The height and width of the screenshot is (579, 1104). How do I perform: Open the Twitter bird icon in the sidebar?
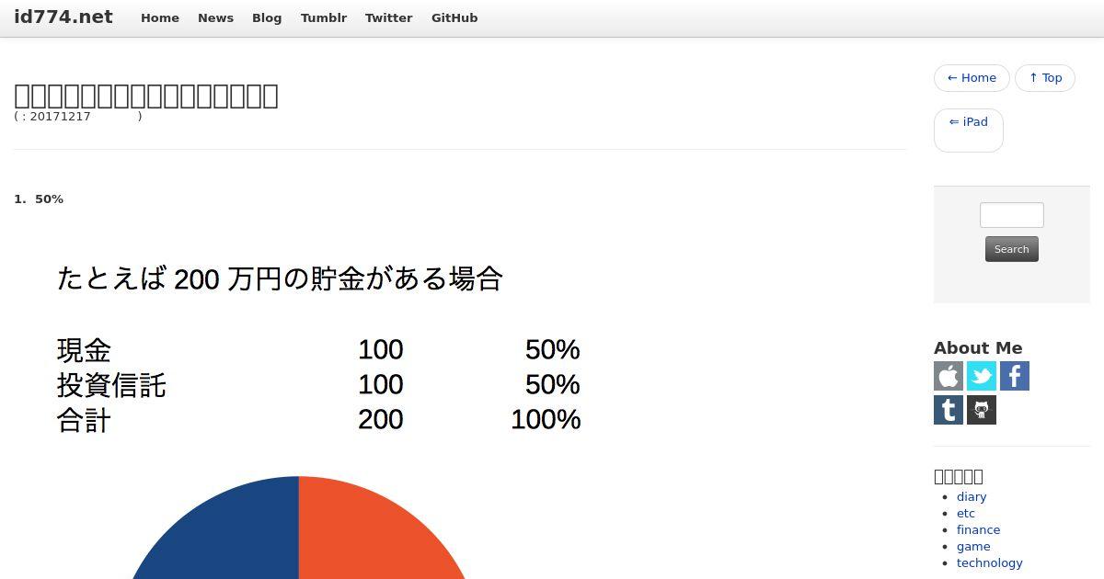[982, 376]
